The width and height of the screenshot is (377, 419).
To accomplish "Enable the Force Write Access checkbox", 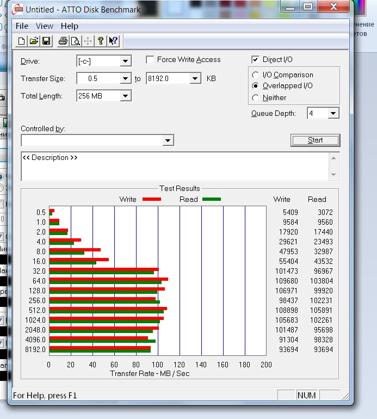I will pos(150,60).
